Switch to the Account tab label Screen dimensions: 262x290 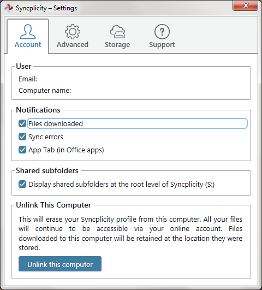28,45
